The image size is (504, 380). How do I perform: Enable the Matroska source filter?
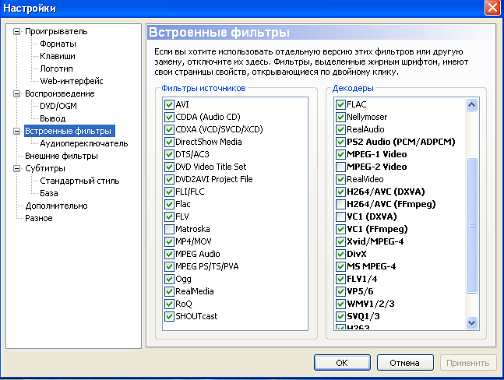[x=169, y=230]
